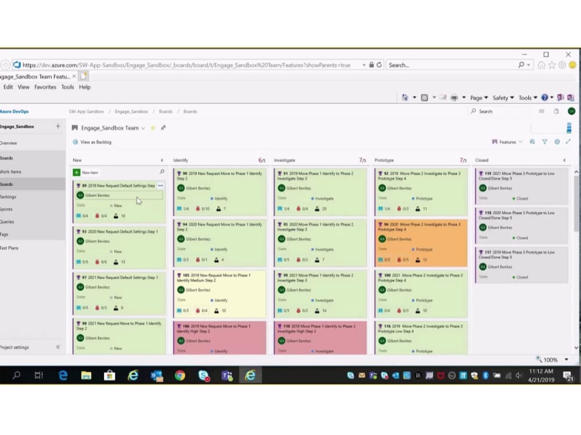This screenshot has height=435, width=581.
Task: Toggle live updates icon beside Features
Action: (x=532, y=142)
